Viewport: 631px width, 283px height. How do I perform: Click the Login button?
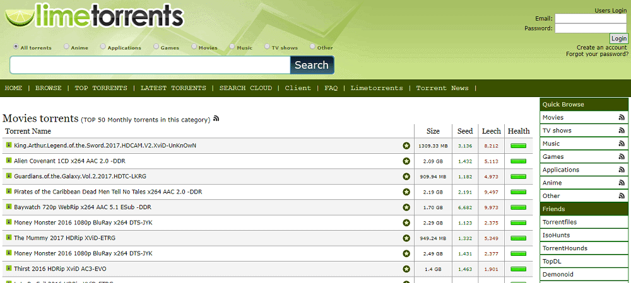coord(618,38)
